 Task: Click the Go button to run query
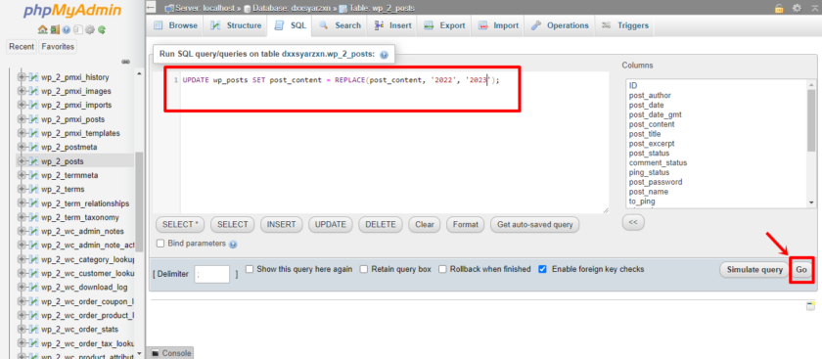coord(801,270)
